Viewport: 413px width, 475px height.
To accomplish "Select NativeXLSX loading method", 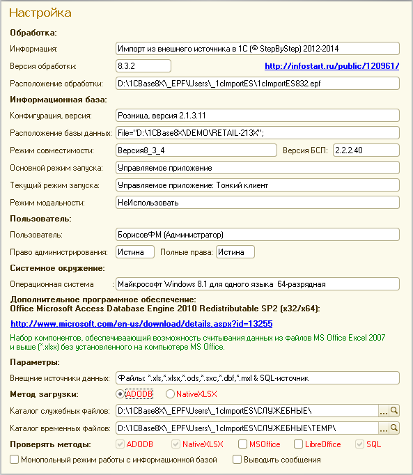I will (x=170, y=394).
